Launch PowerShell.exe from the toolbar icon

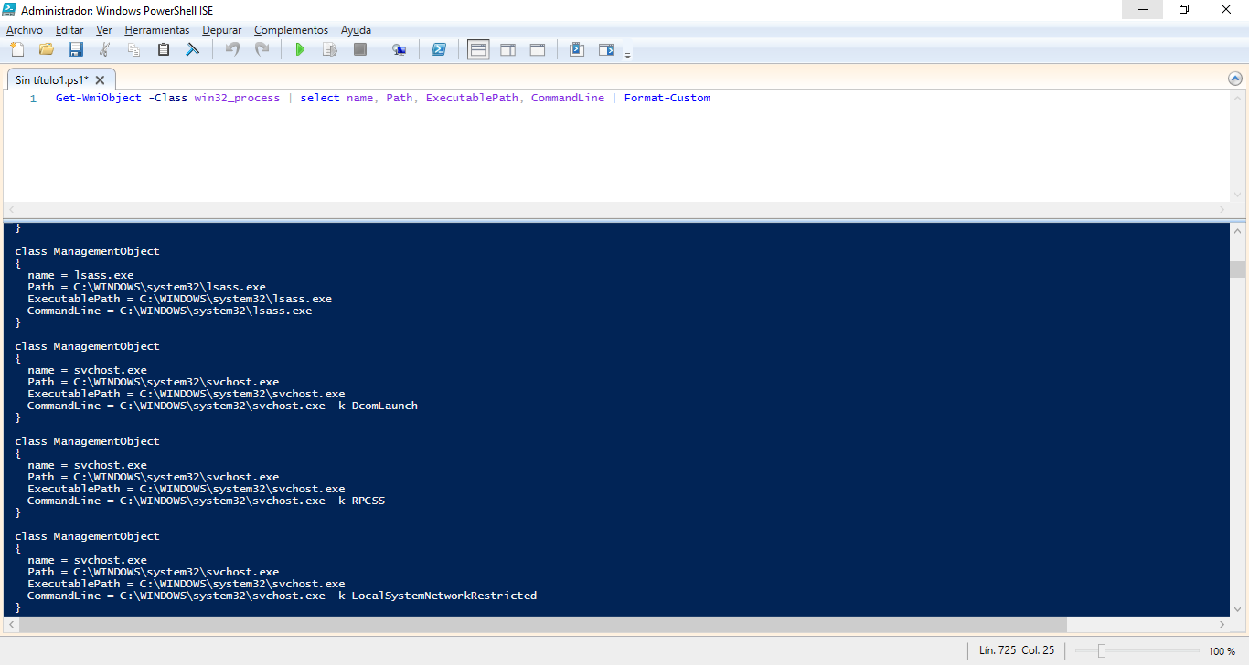(x=439, y=49)
